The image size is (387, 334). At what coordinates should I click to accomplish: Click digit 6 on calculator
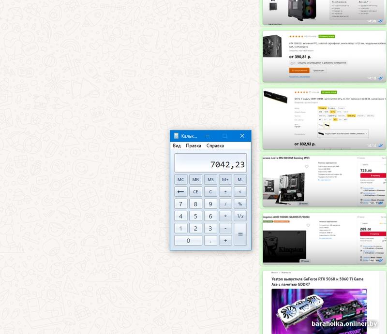(210, 216)
